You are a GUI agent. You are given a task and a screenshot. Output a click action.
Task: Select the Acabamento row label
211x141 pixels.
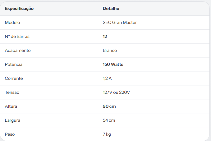coord(18,50)
